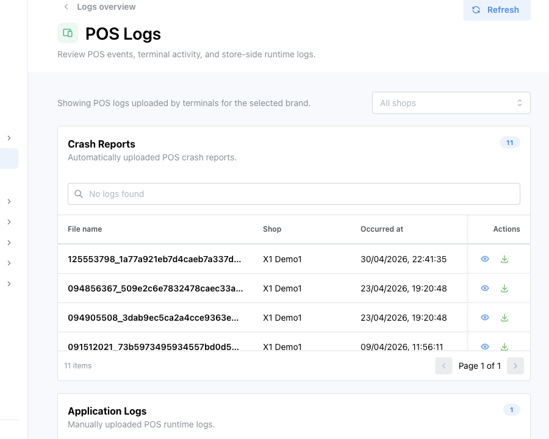View the 125553798 crash report with eye icon
This screenshot has width=549, height=439.
pos(484,259)
